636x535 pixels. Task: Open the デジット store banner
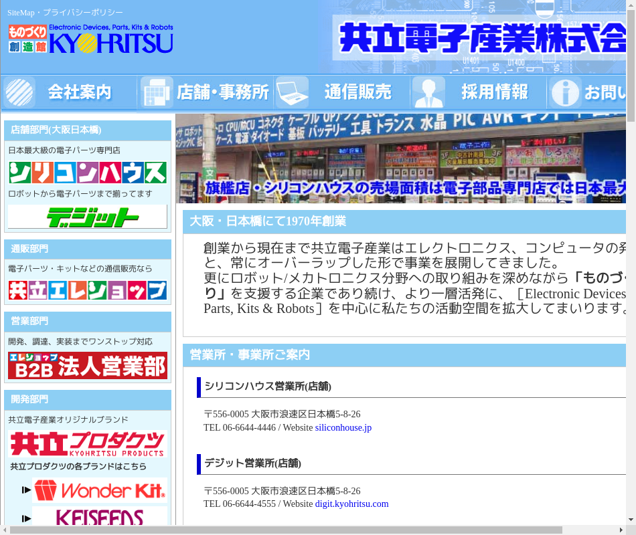pyautogui.click(x=88, y=217)
